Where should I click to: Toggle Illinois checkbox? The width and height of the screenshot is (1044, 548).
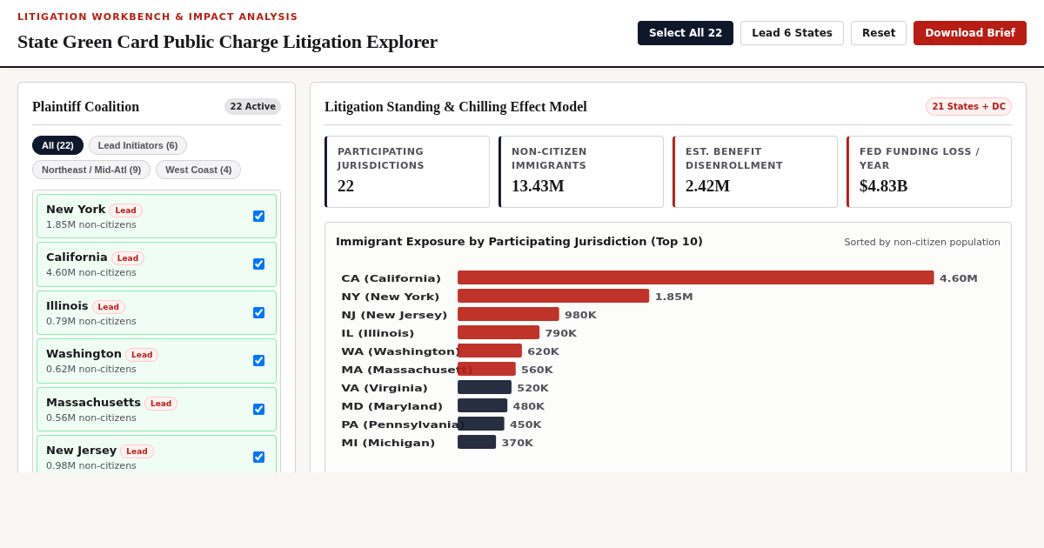click(258, 312)
